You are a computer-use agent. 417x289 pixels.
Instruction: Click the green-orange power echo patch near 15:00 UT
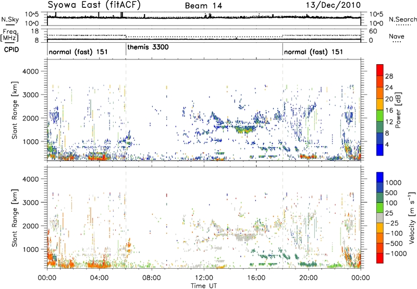point(244,129)
